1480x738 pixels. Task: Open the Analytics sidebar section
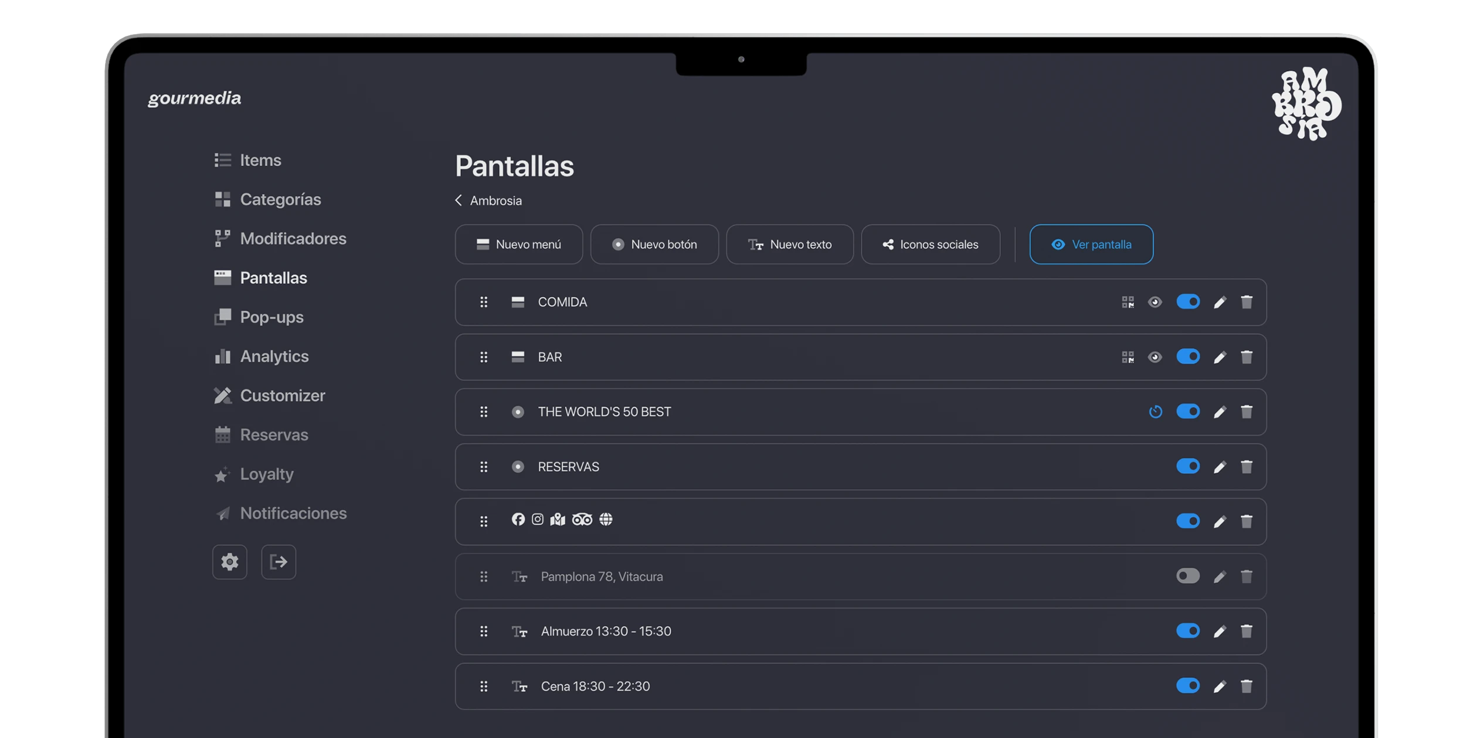coord(274,356)
